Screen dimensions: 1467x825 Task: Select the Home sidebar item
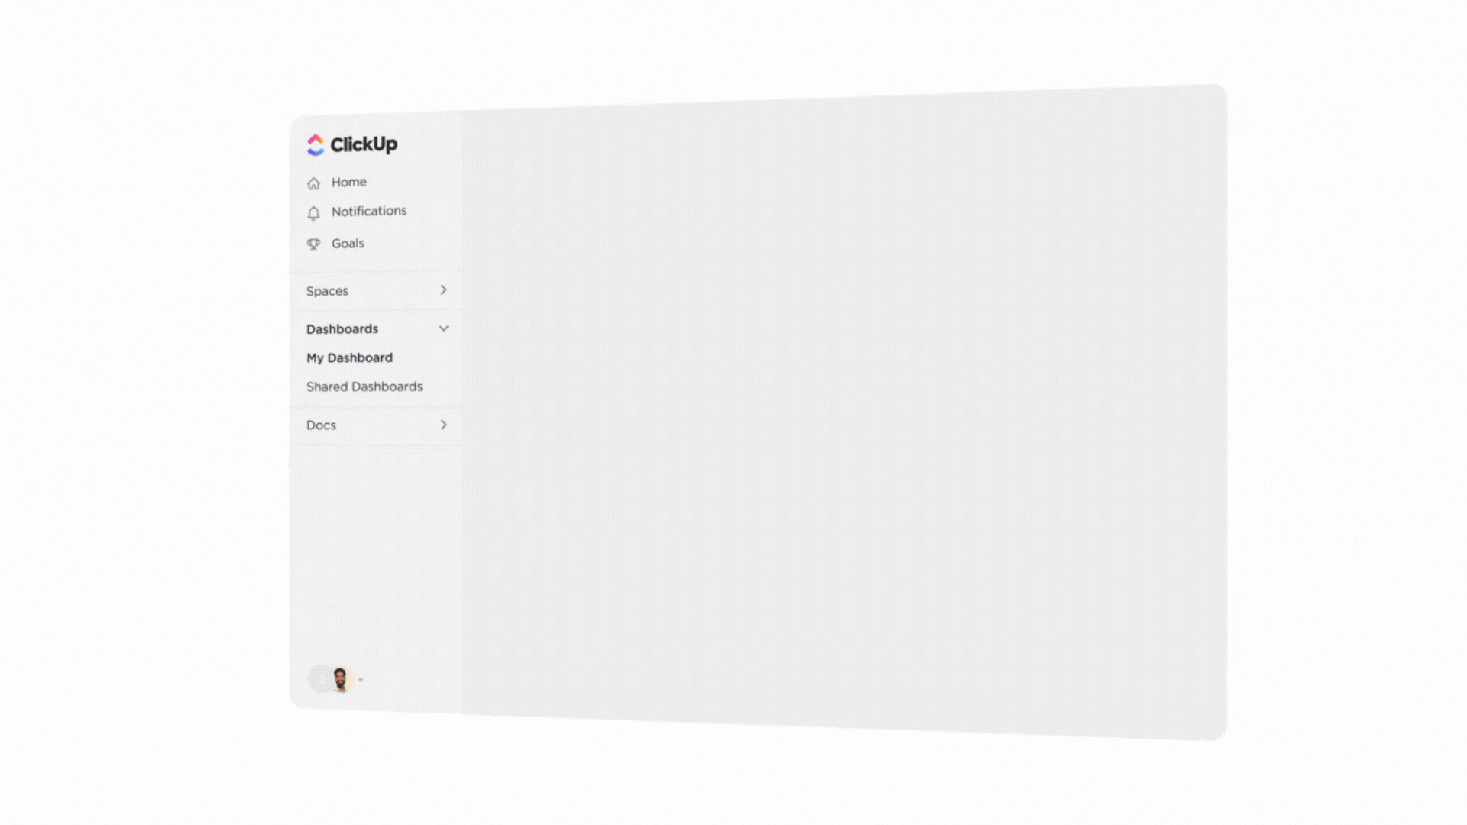click(x=348, y=183)
